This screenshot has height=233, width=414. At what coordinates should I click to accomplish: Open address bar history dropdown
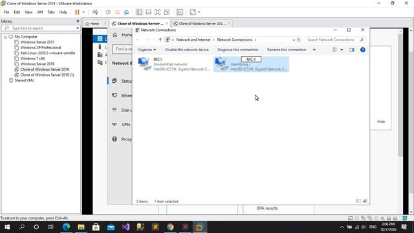pos(293,40)
